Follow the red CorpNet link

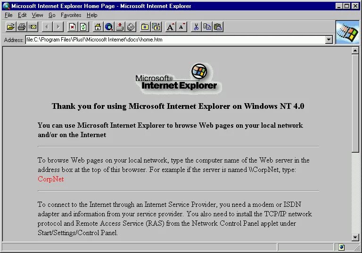click(x=51, y=179)
